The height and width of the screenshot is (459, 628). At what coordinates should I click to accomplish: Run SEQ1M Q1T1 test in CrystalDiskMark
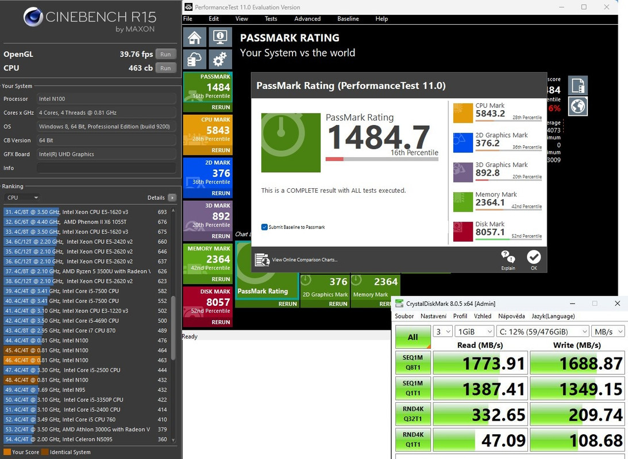[x=413, y=388]
